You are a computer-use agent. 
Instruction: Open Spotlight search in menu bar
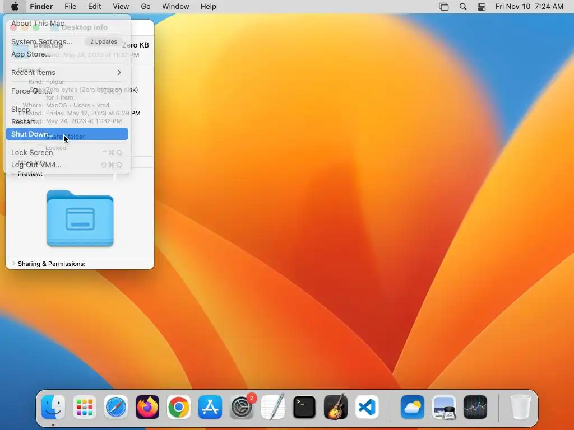click(463, 7)
